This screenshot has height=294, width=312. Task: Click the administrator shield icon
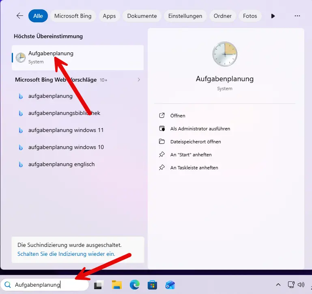click(x=162, y=128)
